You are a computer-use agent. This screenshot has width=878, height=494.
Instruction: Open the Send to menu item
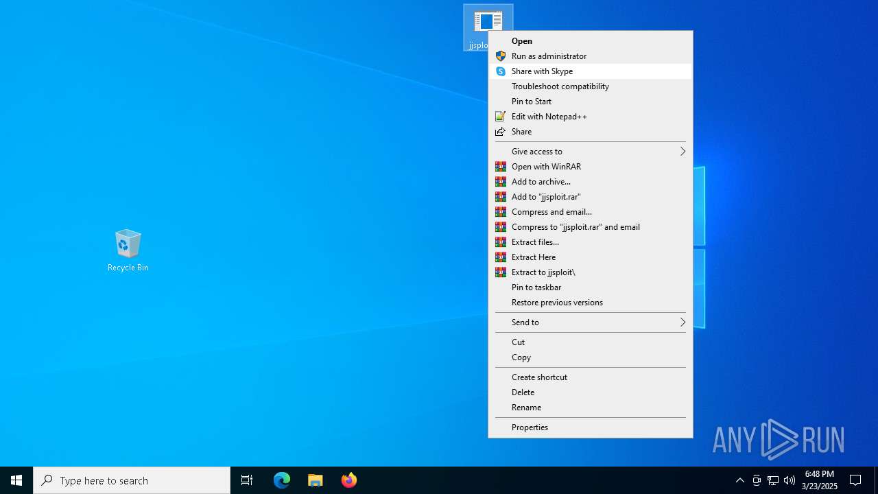tap(591, 322)
